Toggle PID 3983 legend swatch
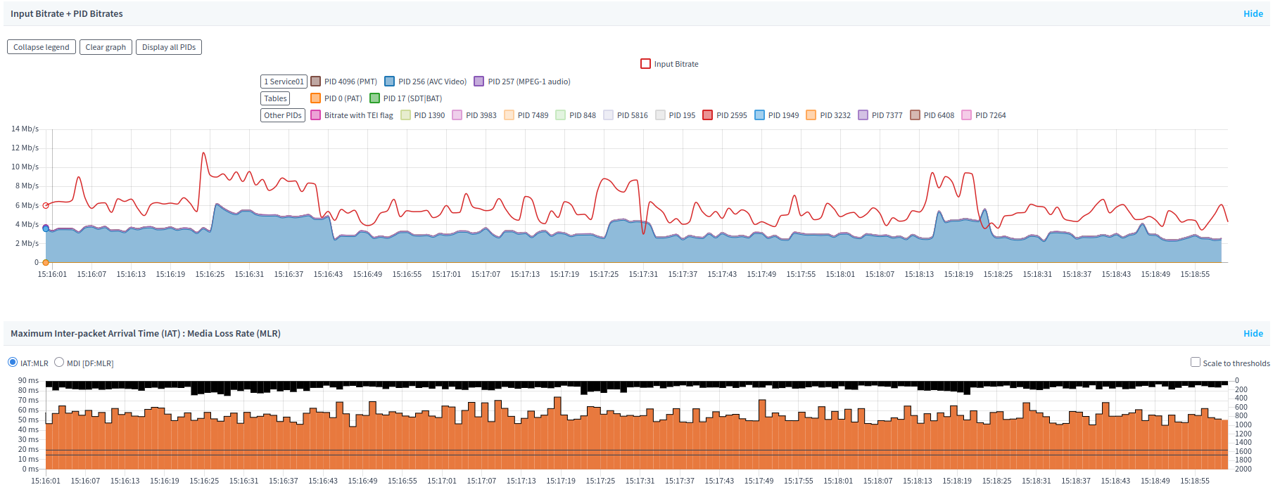Screen dimensions: 1280x499 click(x=457, y=115)
